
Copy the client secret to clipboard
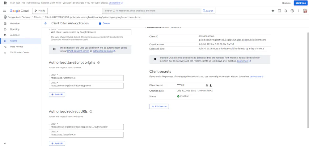coord(207,85)
